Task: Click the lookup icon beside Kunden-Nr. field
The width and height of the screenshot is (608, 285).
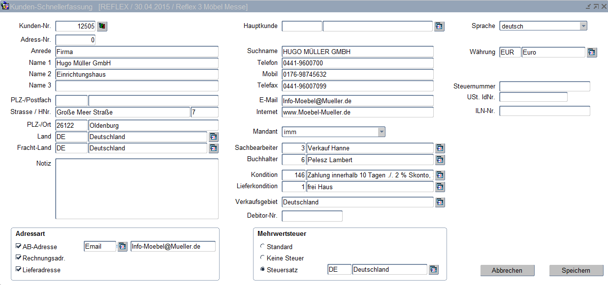Action: 102,26
